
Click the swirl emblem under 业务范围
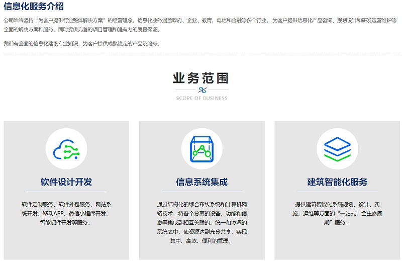tap(202, 90)
